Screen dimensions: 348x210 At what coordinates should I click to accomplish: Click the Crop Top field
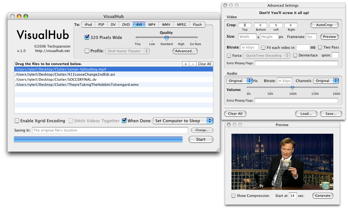(x=245, y=25)
